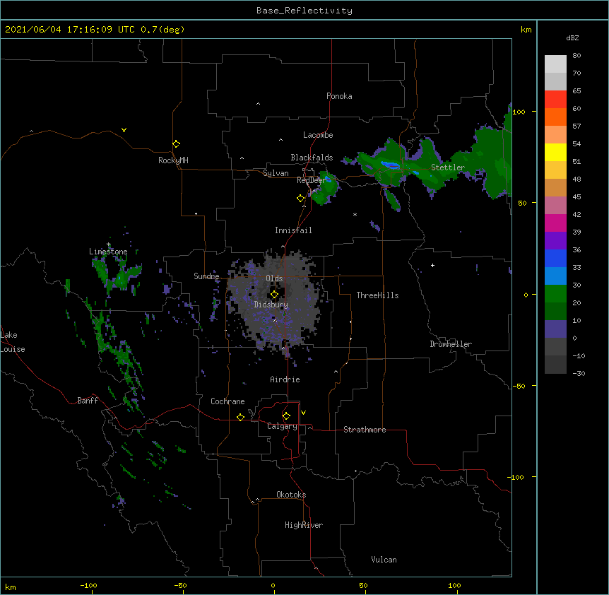Click the Didsbury label

tap(271, 305)
